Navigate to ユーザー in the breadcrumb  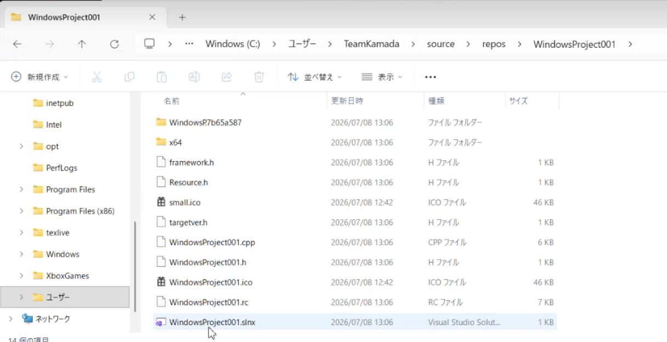(x=302, y=44)
